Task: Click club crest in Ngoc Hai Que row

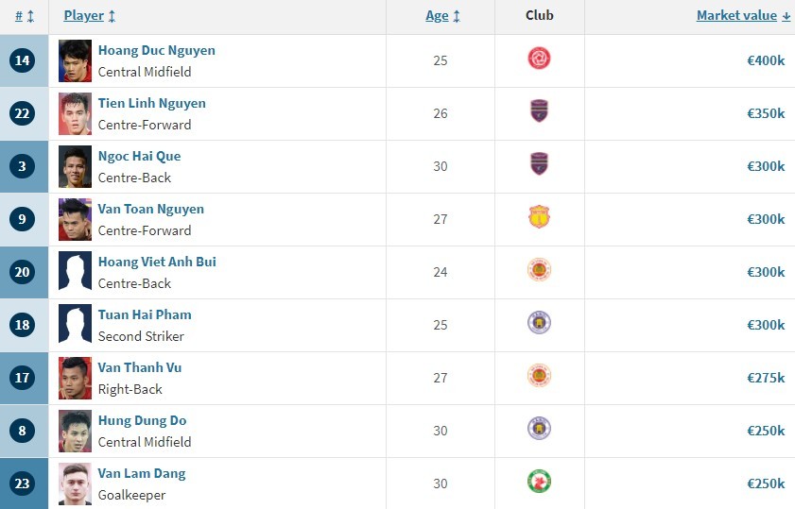Action: coord(539,163)
